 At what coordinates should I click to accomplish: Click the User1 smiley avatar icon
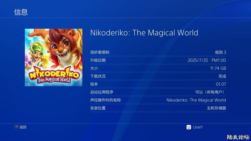189,127
